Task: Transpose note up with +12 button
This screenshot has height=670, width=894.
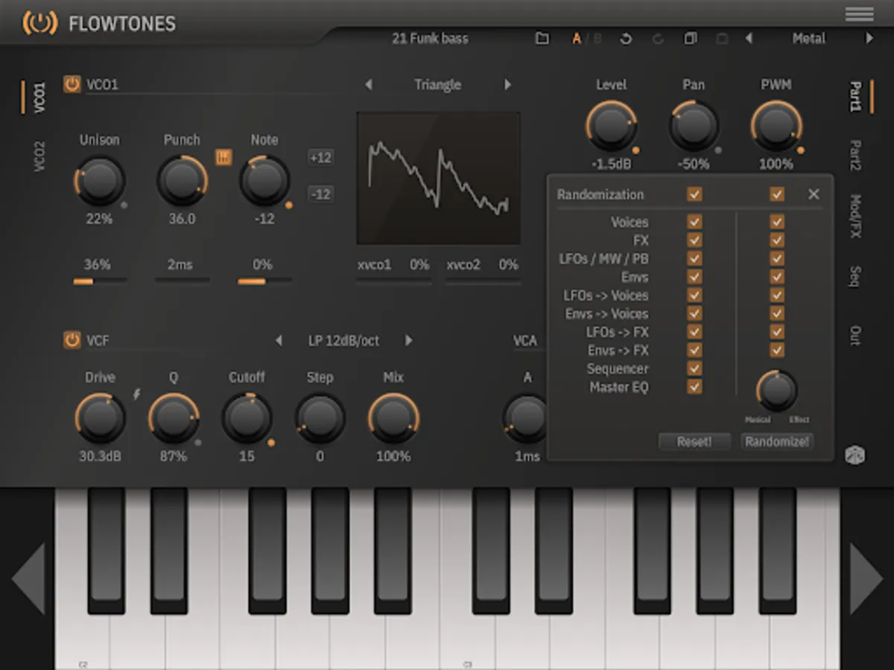Action: pyautogui.click(x=320, y=158)
